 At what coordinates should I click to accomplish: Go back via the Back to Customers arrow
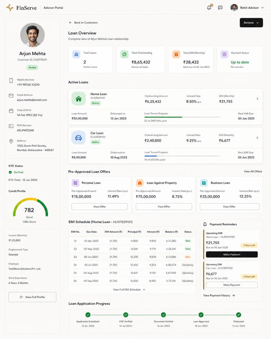(70, 23)
